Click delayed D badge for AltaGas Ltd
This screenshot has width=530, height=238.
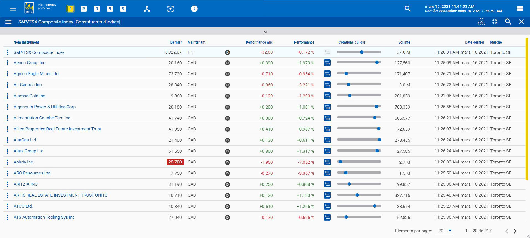[227, 140]
